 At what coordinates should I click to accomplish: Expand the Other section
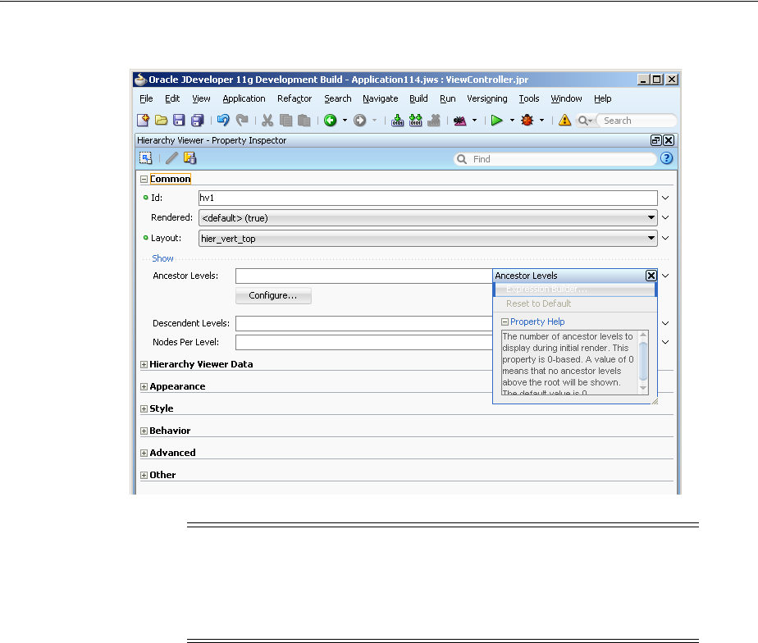coord(144,475)
